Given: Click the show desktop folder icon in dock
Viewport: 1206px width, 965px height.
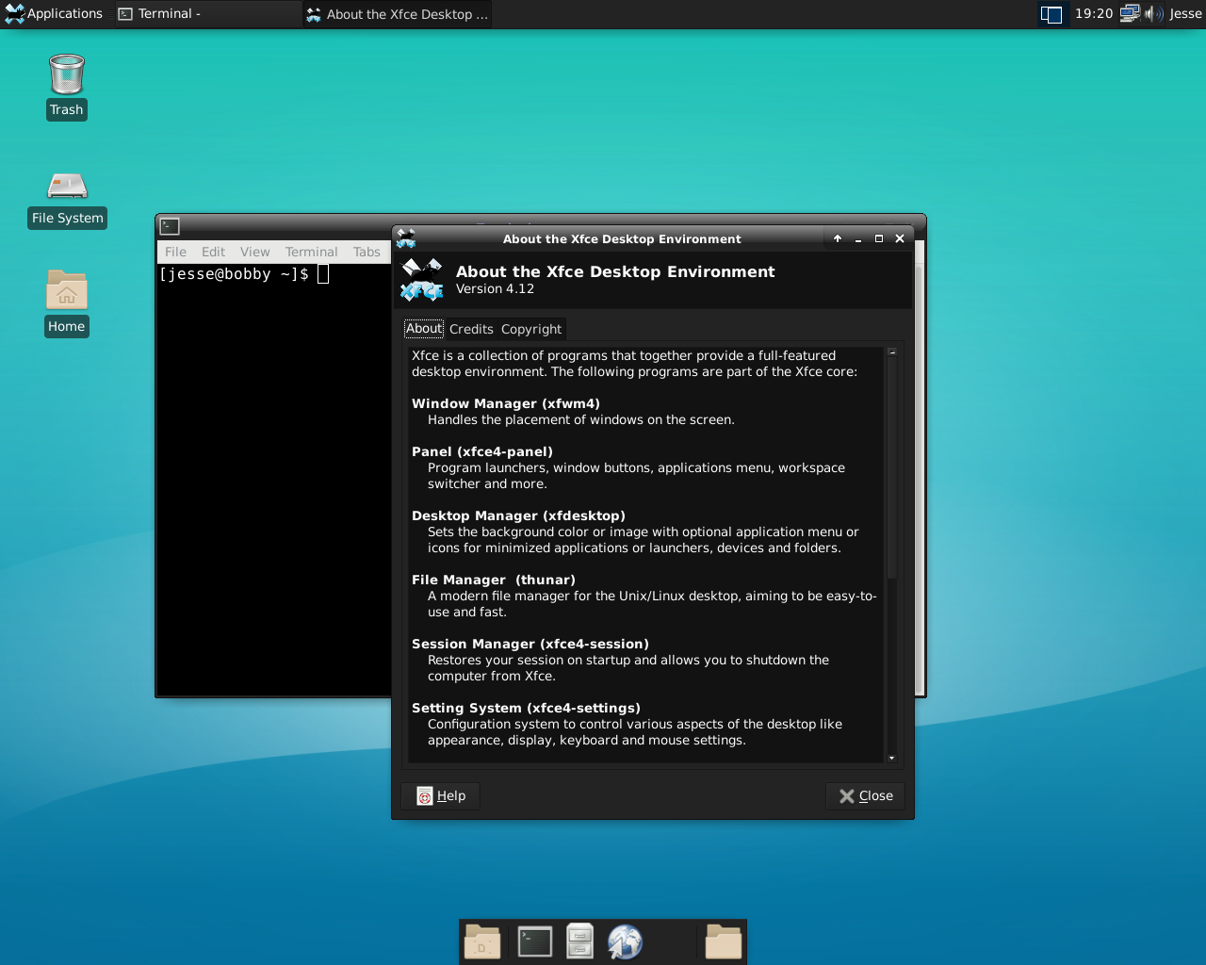Looking at the screenshot, I should [482, 942].
